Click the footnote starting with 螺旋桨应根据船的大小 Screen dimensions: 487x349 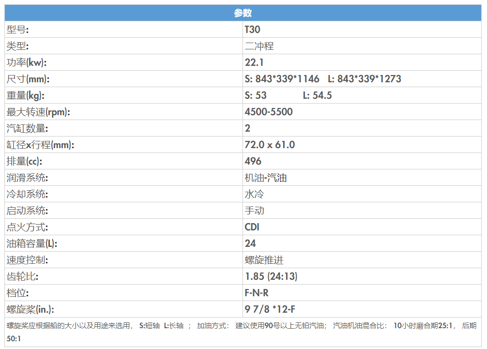242,332
